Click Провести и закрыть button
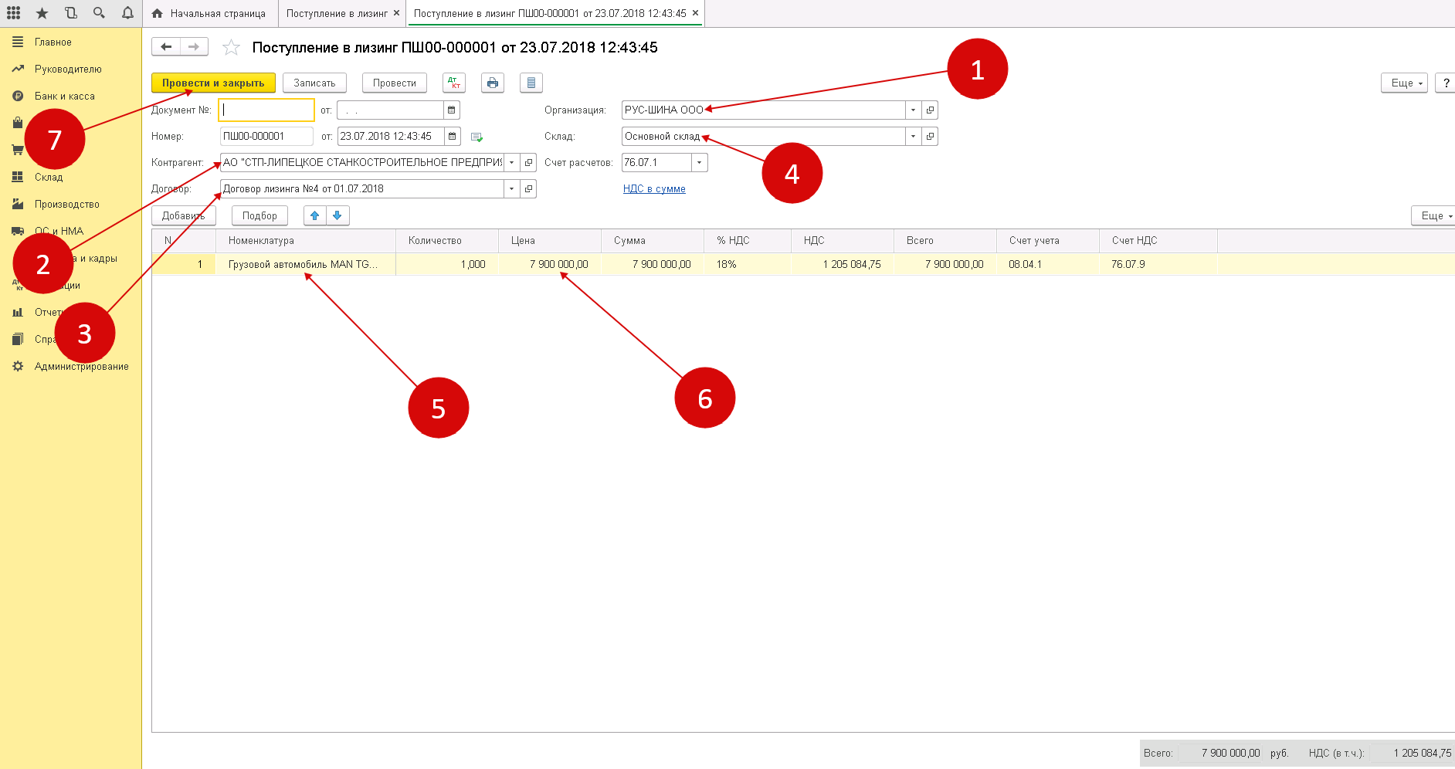The image size is (1455, 769). (x=213, y=83)
